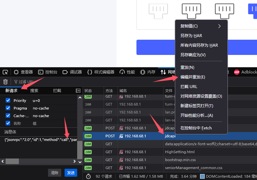Focus the 过滤 URL filter field
The height and width of the screenshot is (180, 257).
24,82
